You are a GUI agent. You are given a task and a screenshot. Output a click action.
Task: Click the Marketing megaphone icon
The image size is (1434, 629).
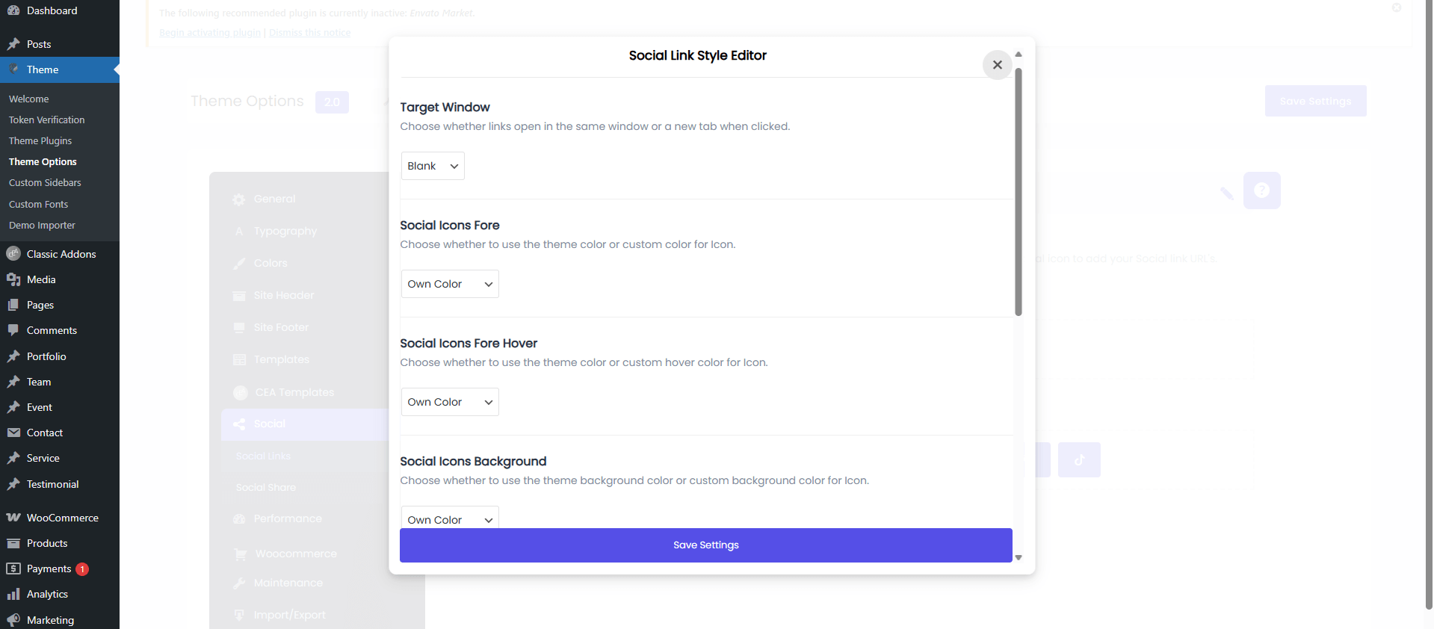tap(13, 620)
